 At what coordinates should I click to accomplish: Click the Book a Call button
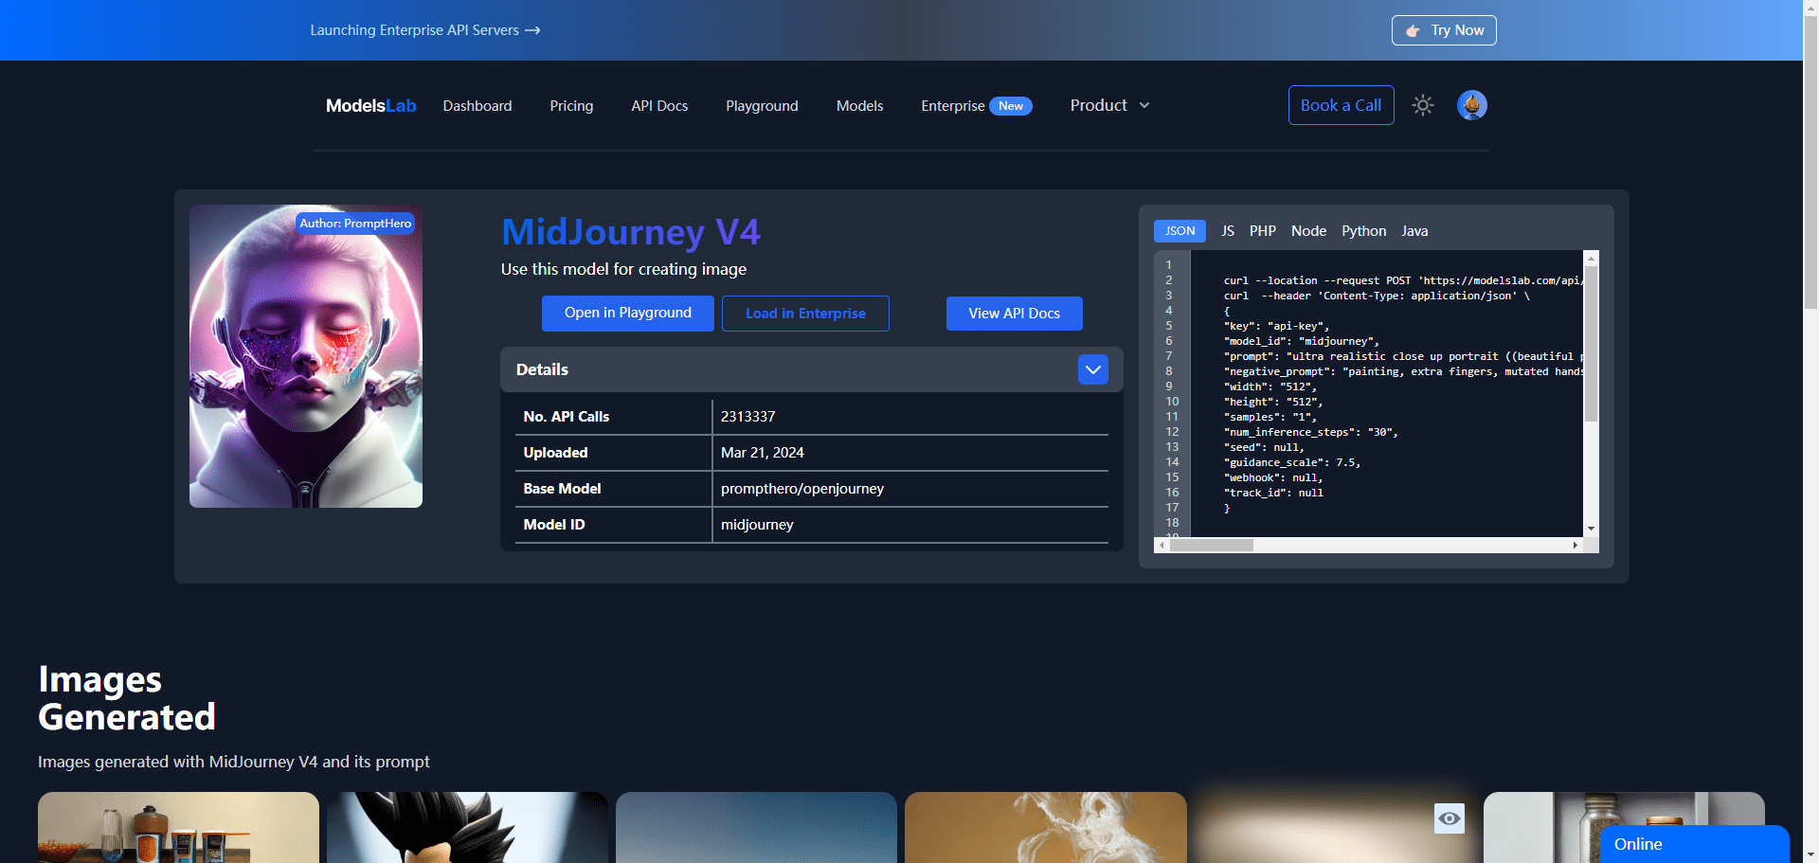tap(1341, 105)
